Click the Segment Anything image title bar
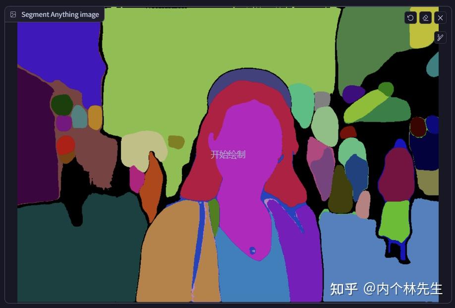 59,14
